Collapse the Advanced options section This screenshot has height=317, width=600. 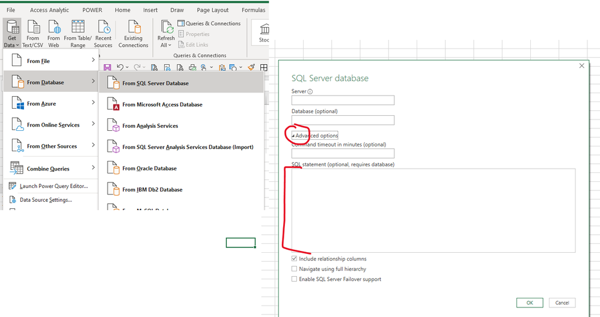315,136
